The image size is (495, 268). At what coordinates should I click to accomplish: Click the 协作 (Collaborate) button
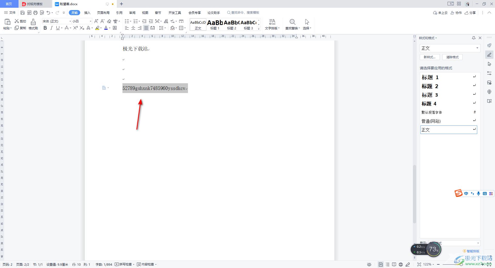click(x=456, y=13)
